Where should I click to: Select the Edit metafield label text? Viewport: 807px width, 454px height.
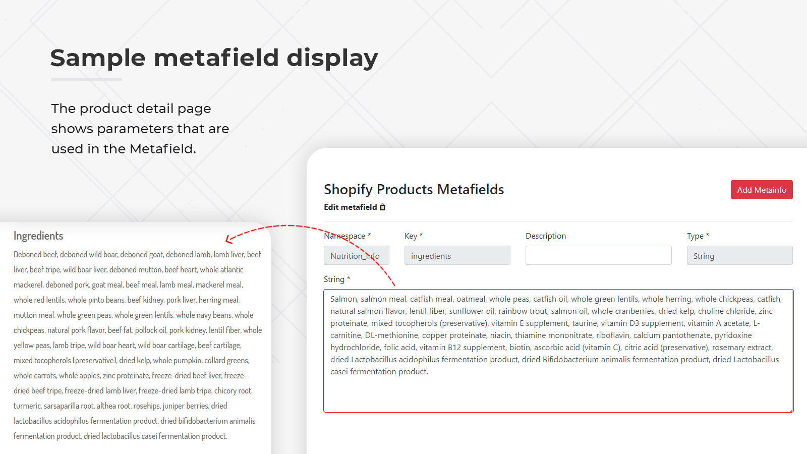pyautogui.click(x=350, y=207)
